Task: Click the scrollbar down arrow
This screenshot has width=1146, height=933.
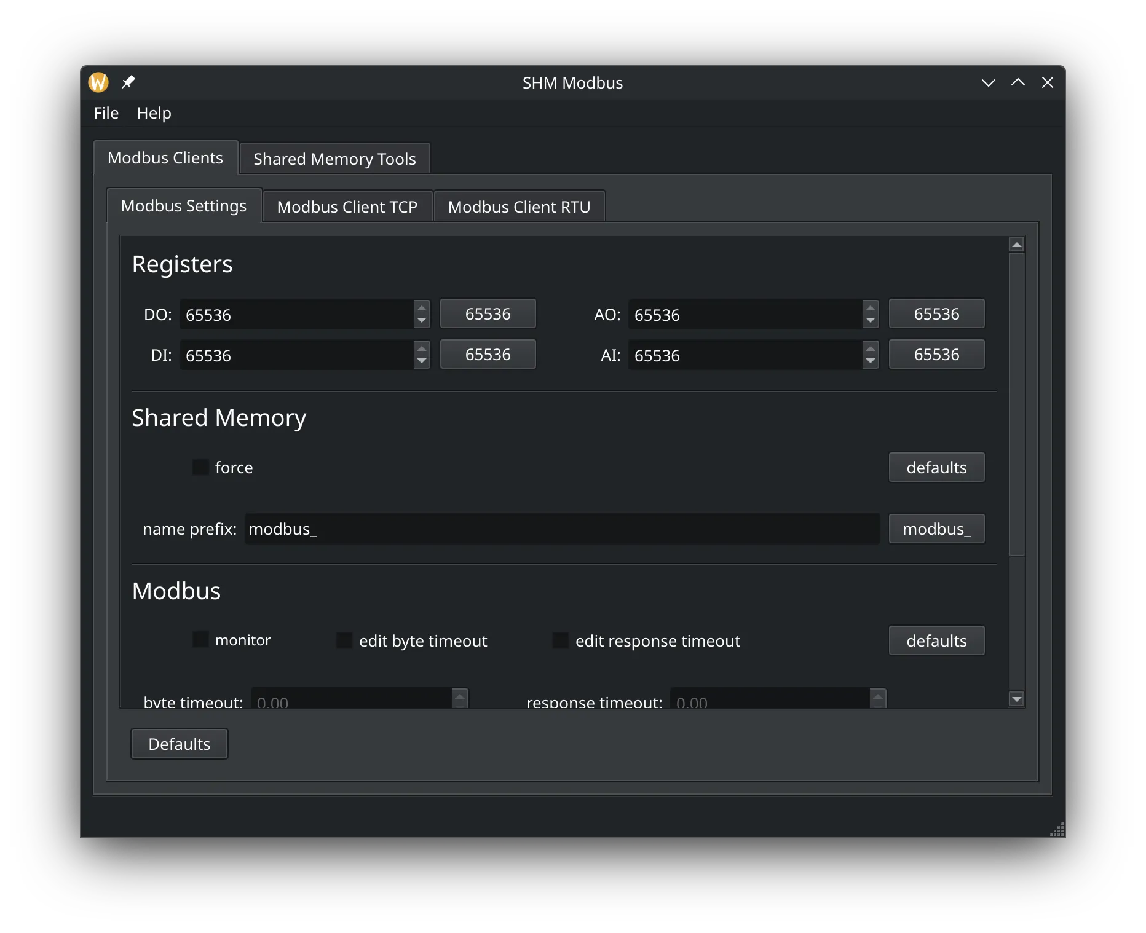Action: (x=1016, y=699)
